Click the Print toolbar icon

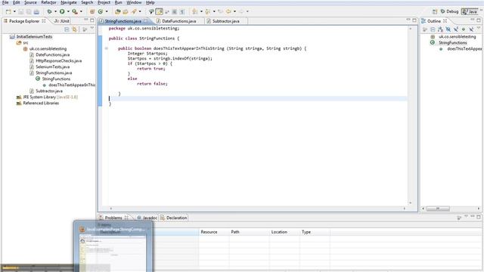click(x=36, y=12)
